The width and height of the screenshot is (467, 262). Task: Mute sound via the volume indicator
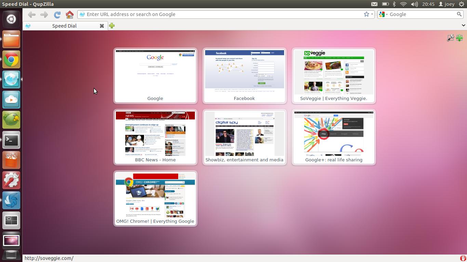[x=414, y=4]
